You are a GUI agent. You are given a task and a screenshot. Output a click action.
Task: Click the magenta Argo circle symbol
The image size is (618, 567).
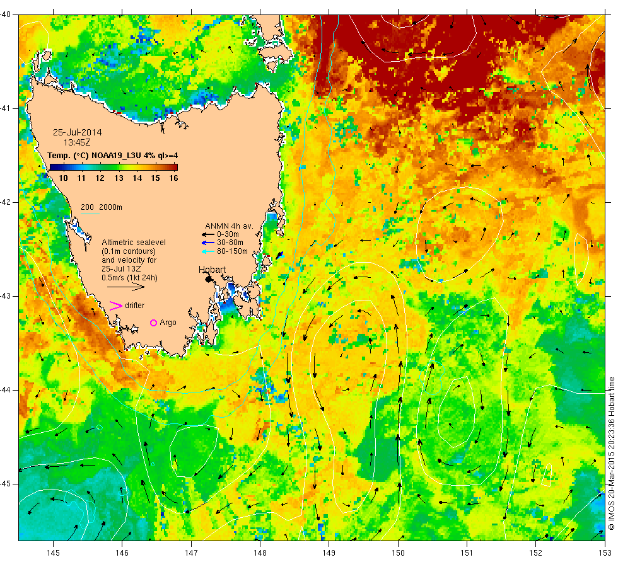154,323
